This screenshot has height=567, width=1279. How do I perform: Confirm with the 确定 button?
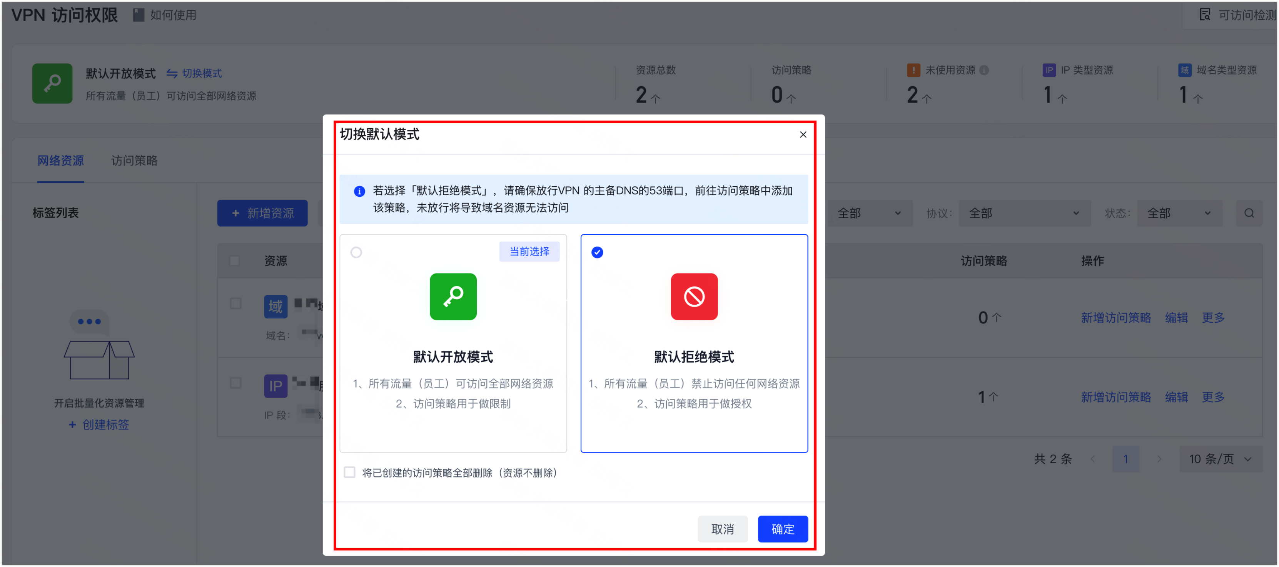tap(783, 529)
